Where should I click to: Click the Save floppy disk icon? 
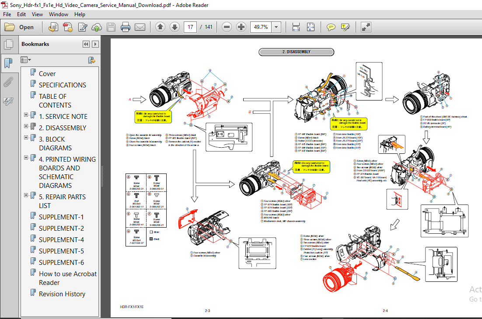[111, 28]
